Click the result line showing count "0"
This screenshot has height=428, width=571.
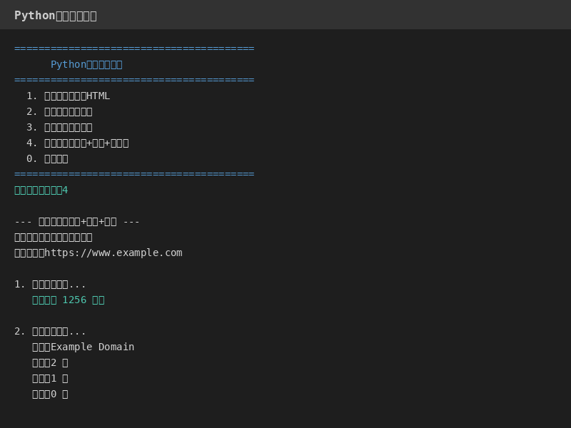50,394
